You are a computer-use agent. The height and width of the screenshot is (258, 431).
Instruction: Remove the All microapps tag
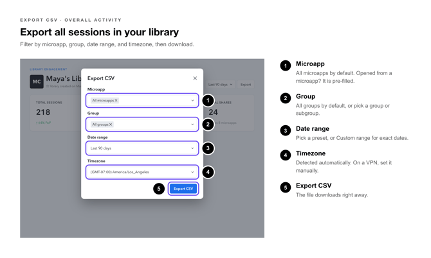[116, 101]
